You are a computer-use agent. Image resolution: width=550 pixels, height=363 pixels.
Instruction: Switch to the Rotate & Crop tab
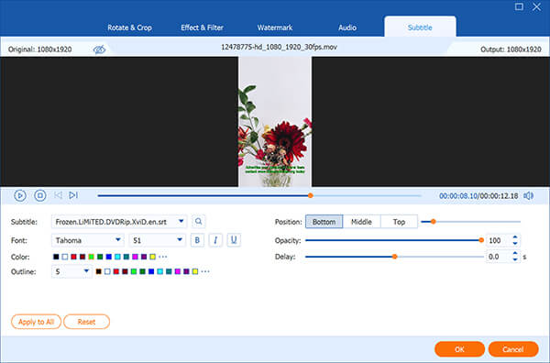pyautogui.click(x=129, y=27)
